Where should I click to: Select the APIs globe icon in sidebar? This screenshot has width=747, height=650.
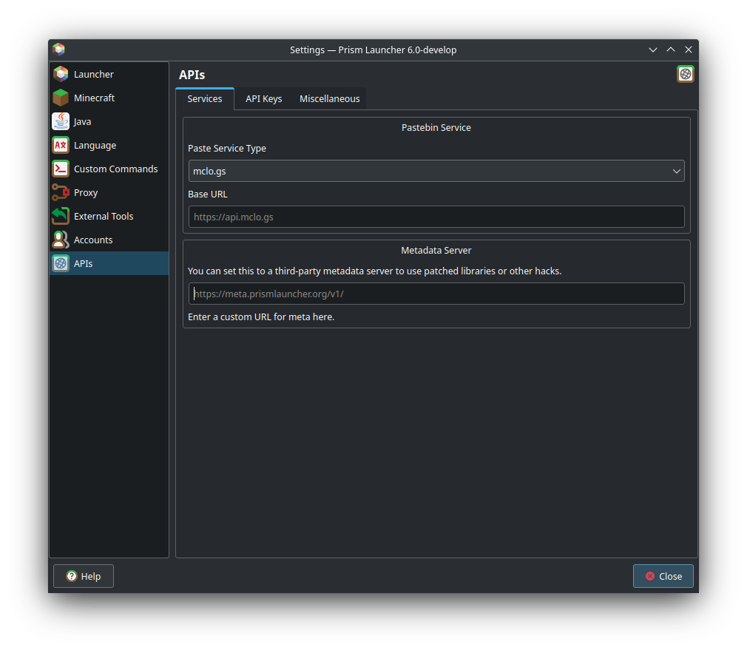click(61, 263)
